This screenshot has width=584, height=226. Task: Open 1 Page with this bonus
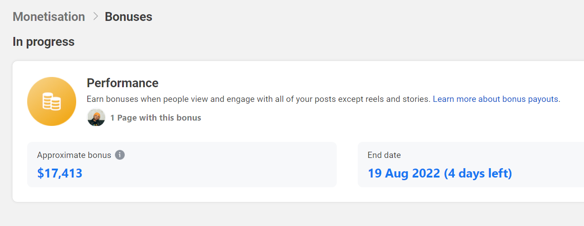pos(155,118)
